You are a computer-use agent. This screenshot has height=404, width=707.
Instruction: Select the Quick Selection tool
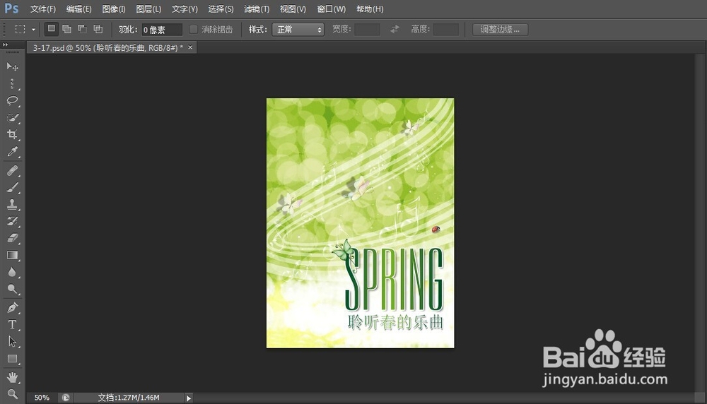click(12, 117)
